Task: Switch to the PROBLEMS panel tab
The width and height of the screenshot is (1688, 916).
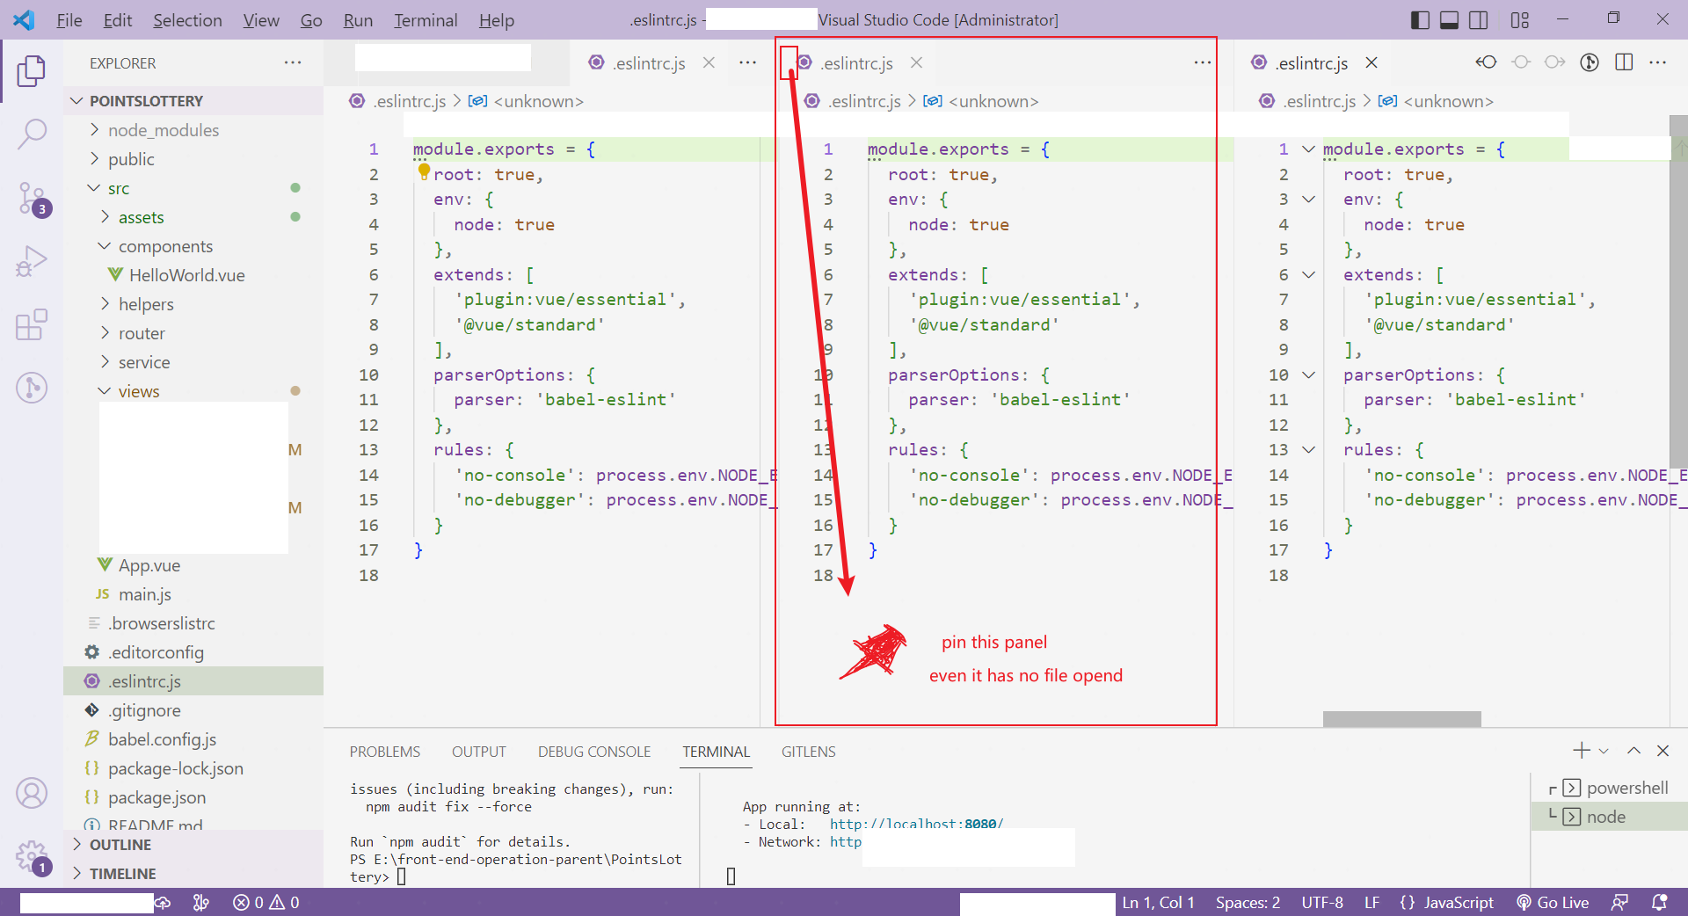Action: tap(385, 752)
